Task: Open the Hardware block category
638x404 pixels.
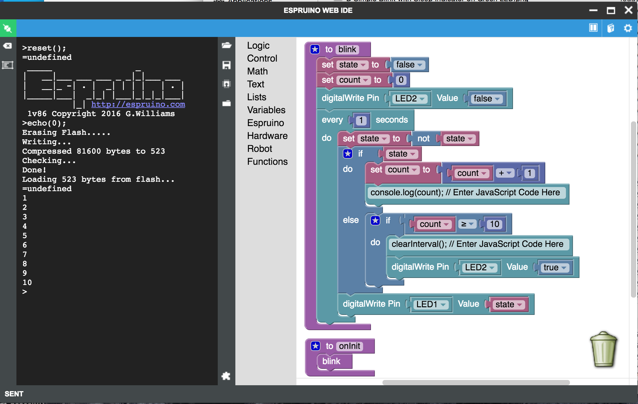Action: 267,136
